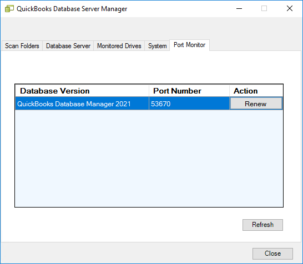Click the Action column header

pyautogui.click(x=256, y=91)
